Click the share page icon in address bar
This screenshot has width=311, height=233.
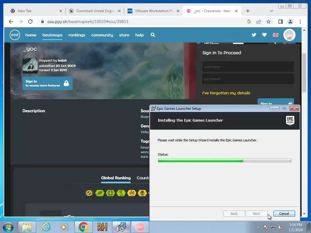[259, 22]
